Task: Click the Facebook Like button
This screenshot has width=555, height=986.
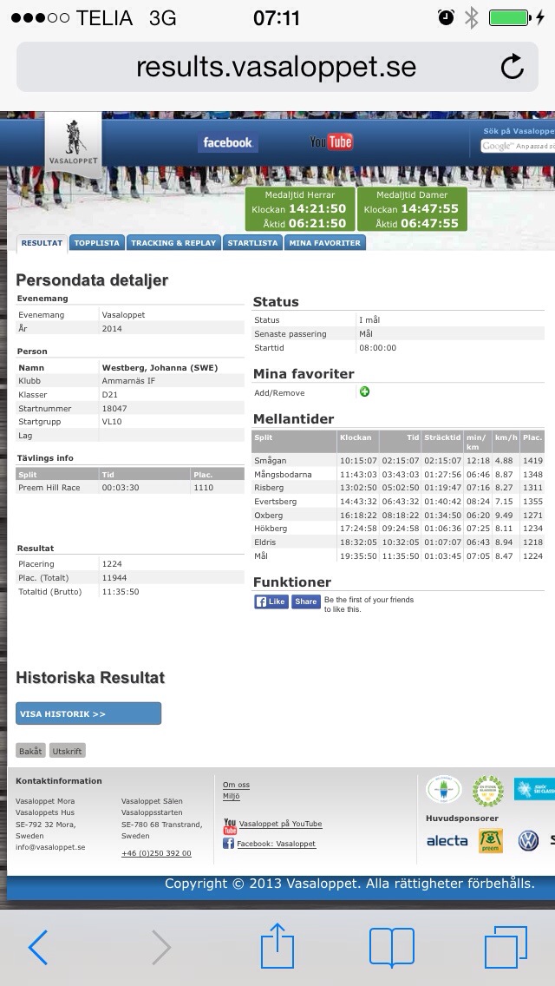Action: coord(271,601)
